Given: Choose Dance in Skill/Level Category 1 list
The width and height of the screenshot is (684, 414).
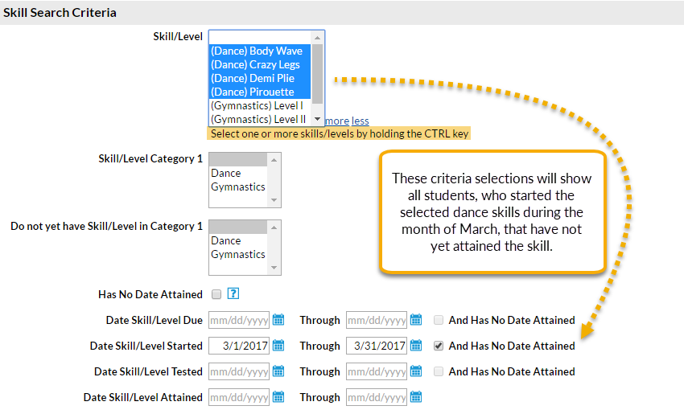Looking at the screenshot, I should coord(238,173).
